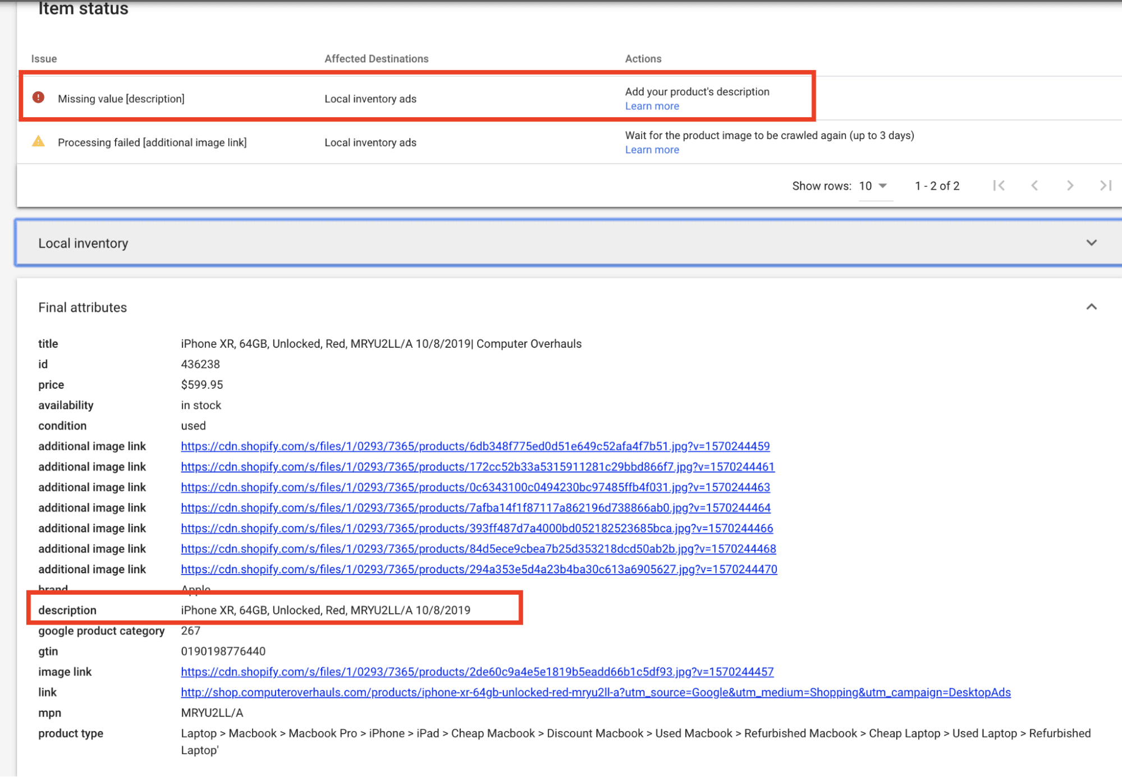Click the Missing value [description] issue row
This screenshot has width=1122, height=777.
click(121, 99)
